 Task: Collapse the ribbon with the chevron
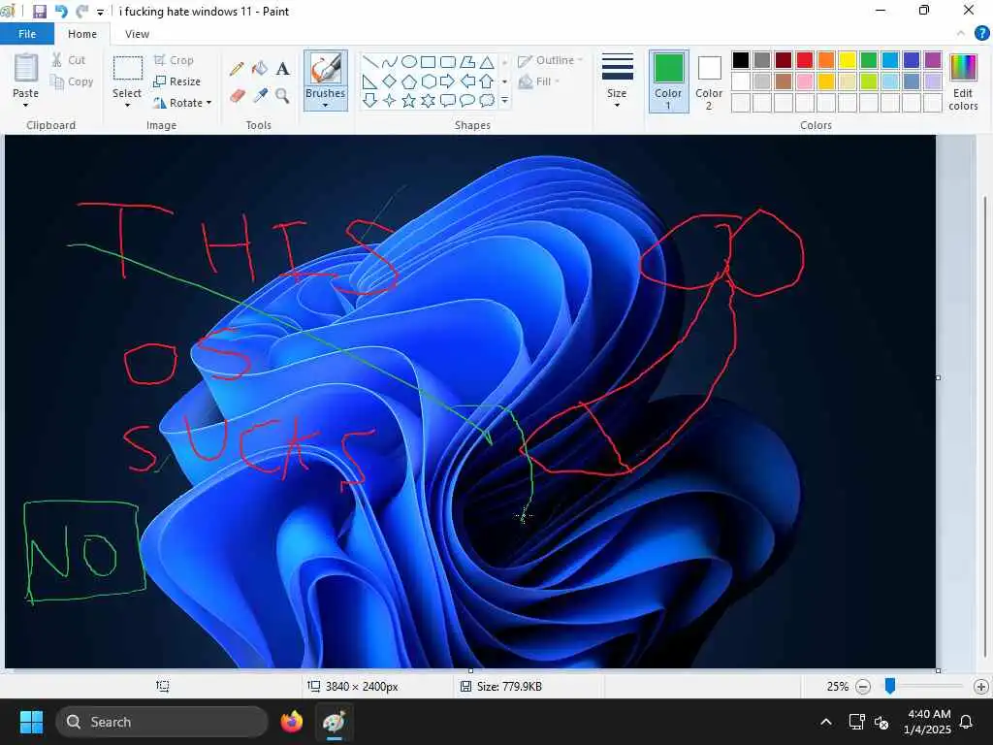click(x=961, y=34)
